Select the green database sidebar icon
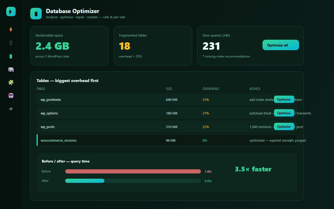This screenshot has width=334, height=209. pyautogui.click(x=11, y=56)
